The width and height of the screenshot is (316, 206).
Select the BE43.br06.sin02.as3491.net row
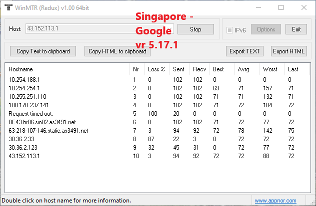pyautogui.click(x=157, y=122)
